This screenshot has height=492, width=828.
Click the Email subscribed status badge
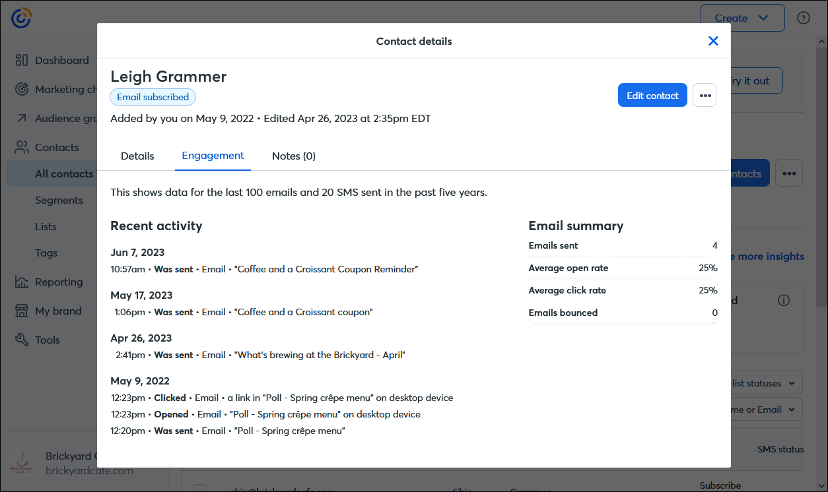[x=153, y=97]
